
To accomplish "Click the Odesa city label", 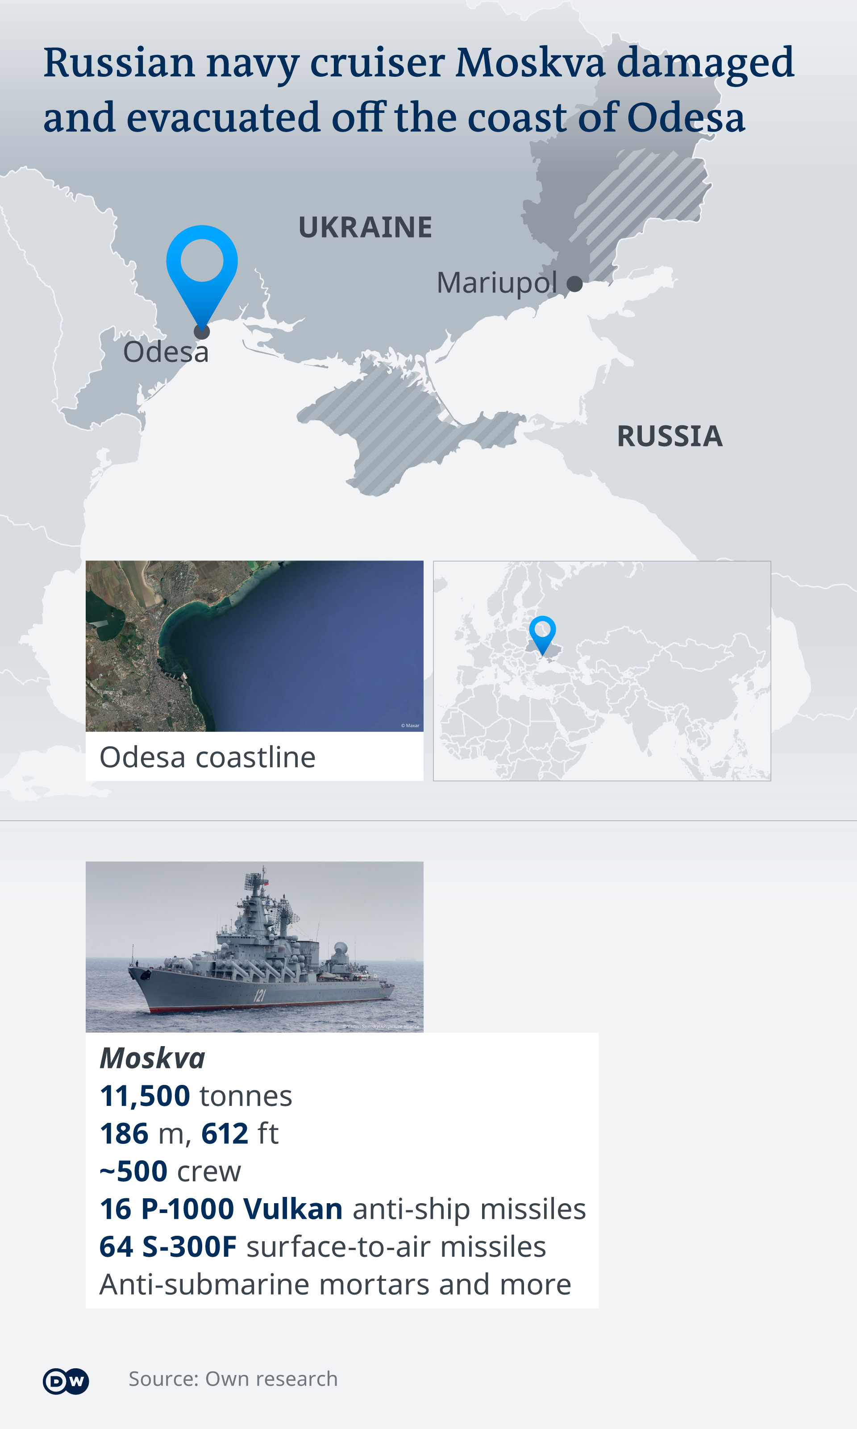I will [165, 352].
